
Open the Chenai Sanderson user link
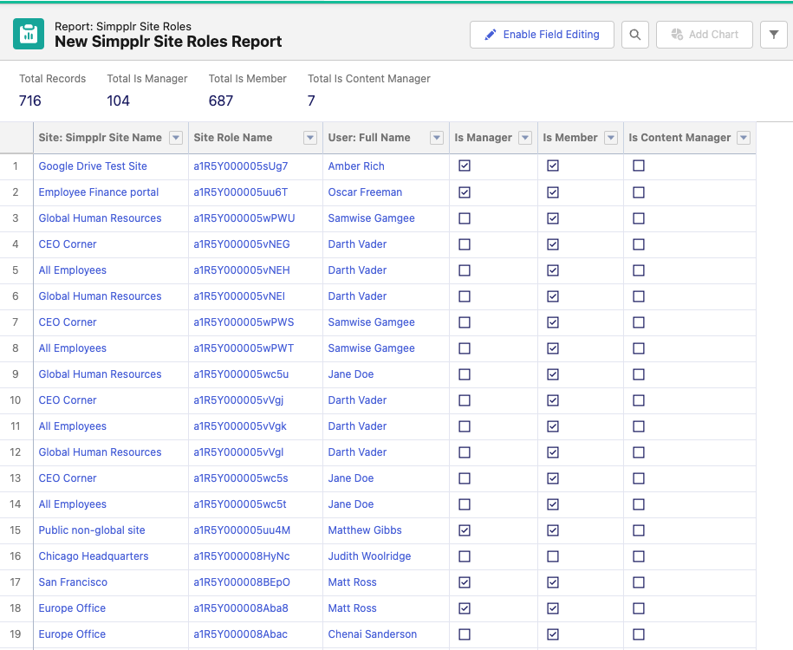(373, 634)
